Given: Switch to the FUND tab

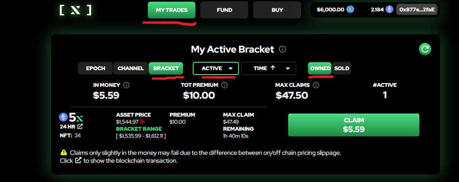Looking at the screenshot, I should pos(224,10).
